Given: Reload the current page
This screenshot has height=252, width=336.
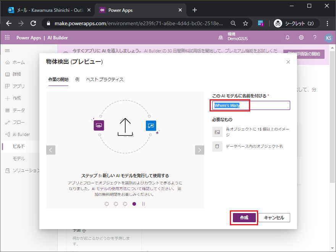Looking at the screenshot, I should click(x=33, y=23).
